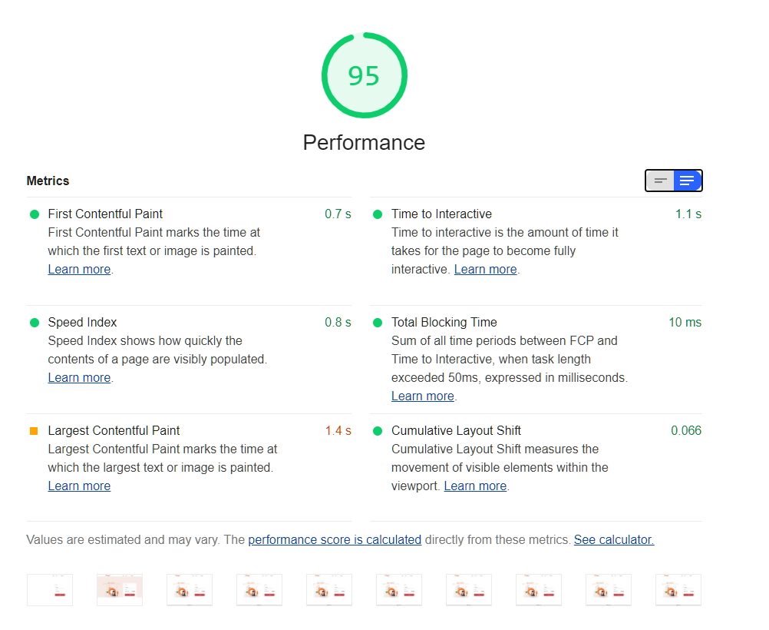Viewport: 769px width, 630px height.
Task: Follow the Speed Index Learn more link
Action: 79,377
